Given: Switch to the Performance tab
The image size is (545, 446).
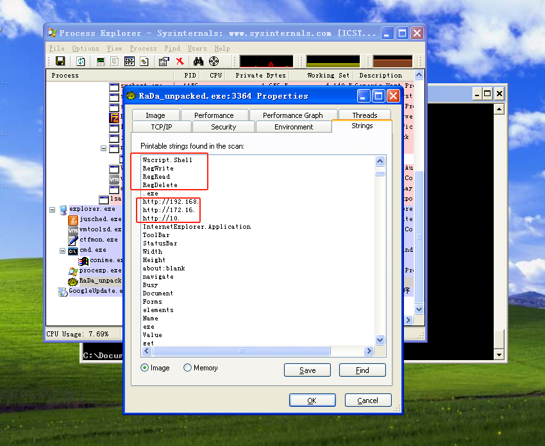Looking at the screenshot, I should pos(214,115).
